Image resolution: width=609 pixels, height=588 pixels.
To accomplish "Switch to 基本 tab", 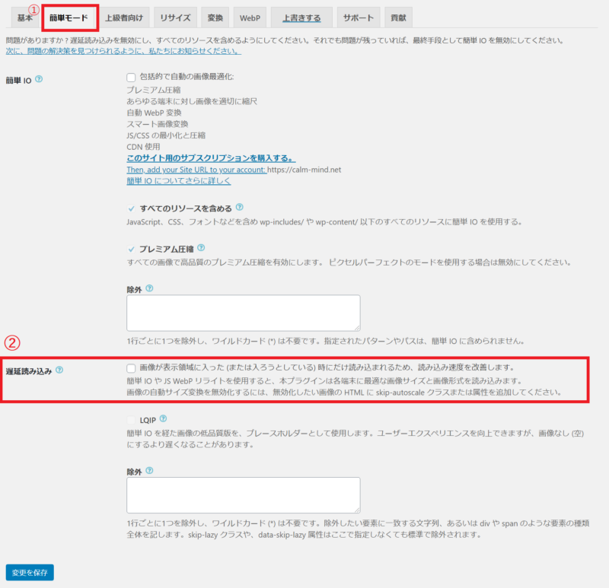I will (25, 17).
